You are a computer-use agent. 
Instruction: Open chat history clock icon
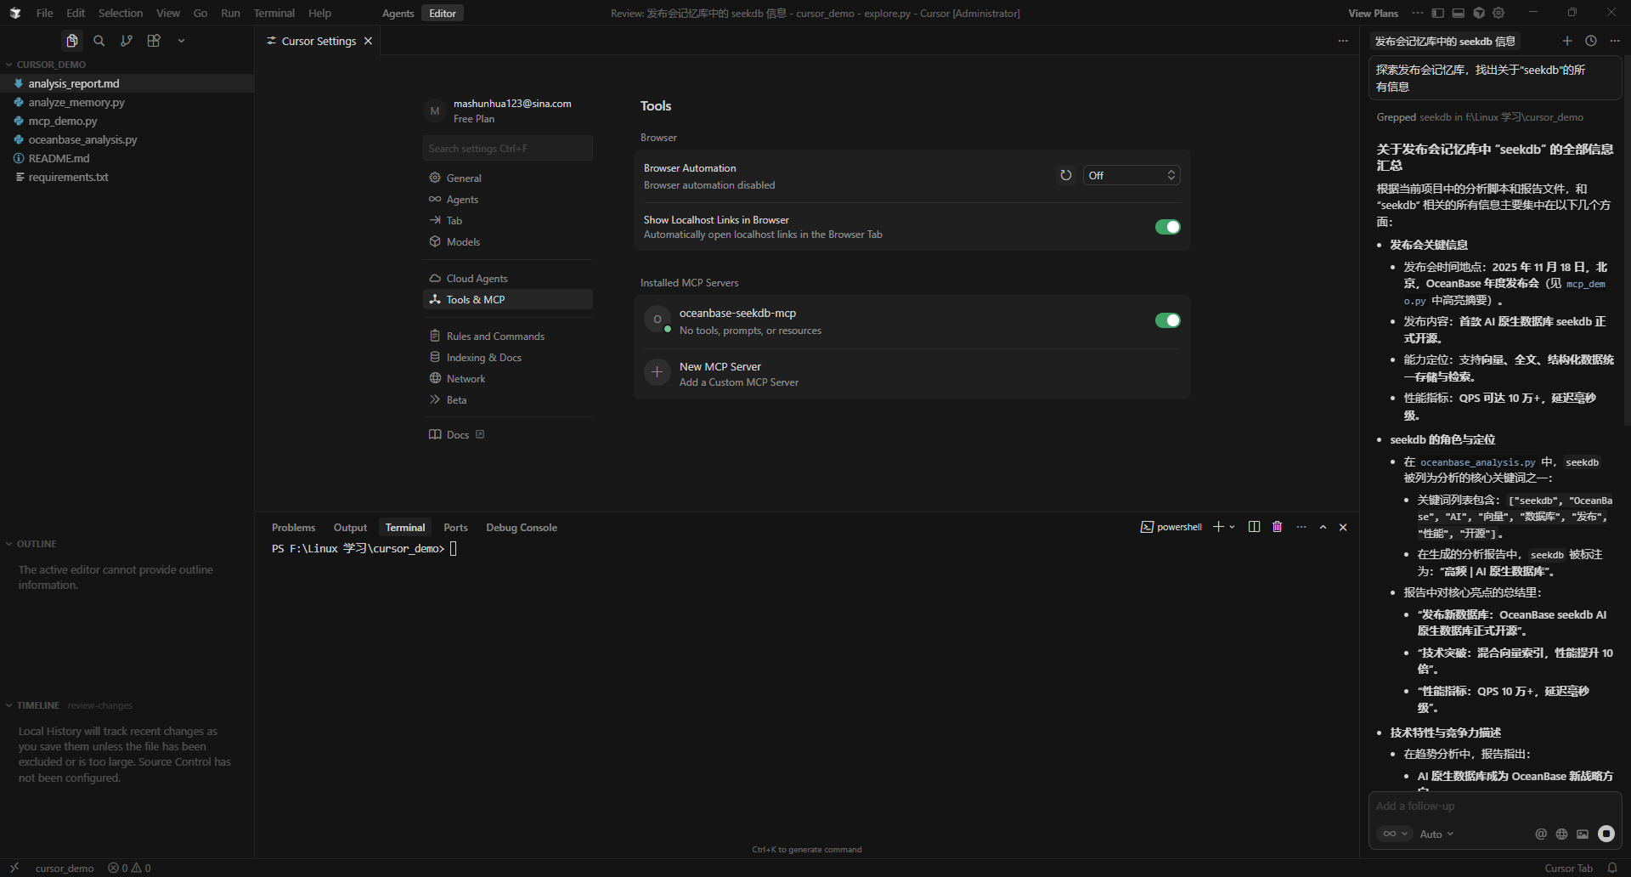[x=1591, y=41]
